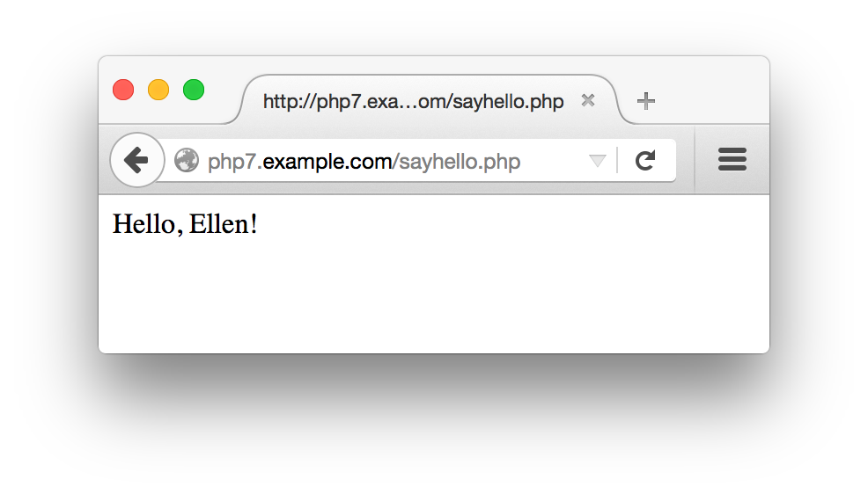Click the name "Ellen!" on the page
This screenshot has width=868, height=494.
pyautogui.click(x=223, y=224)
